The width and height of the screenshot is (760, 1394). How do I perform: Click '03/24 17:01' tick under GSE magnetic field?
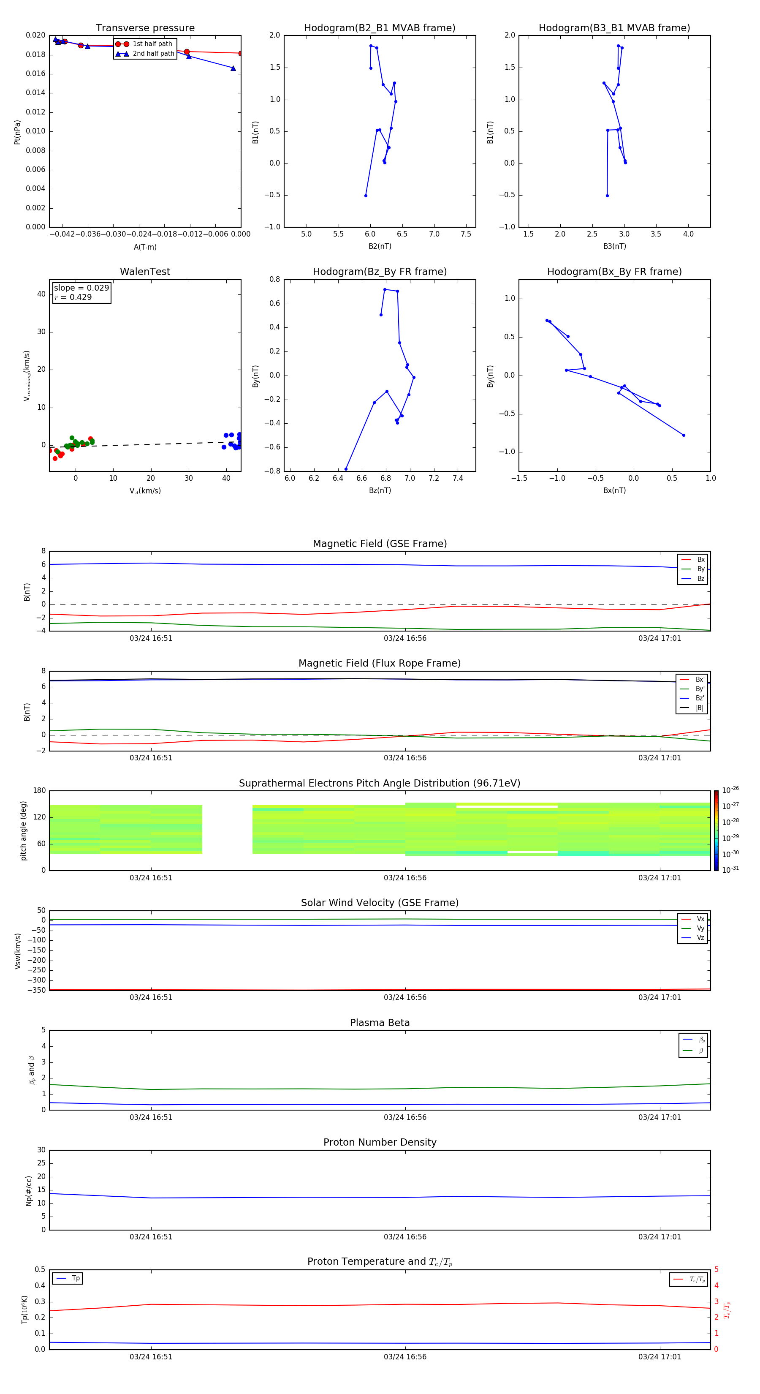[x=660, y=639]
